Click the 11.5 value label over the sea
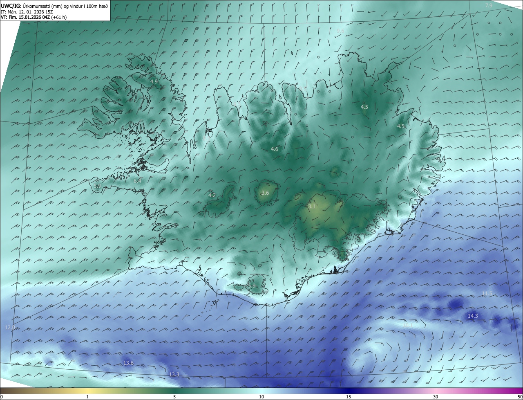The image size is (523, 400). 487,294
